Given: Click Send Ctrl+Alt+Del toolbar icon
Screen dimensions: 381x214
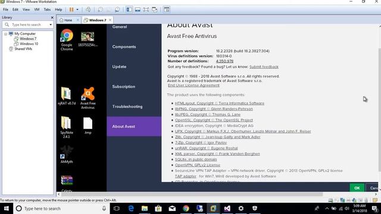Looking at the screenshot, I should 88,10.
